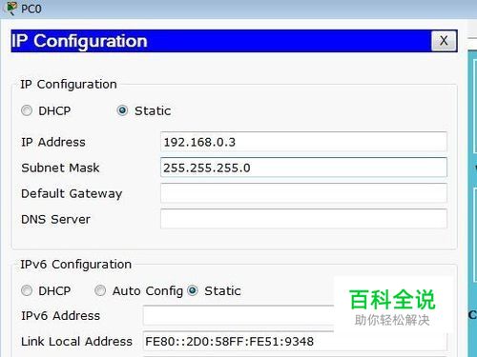Select the IPv6 DHCP radio button
Viewport: 477px width, 357px height.
(27, 290)
